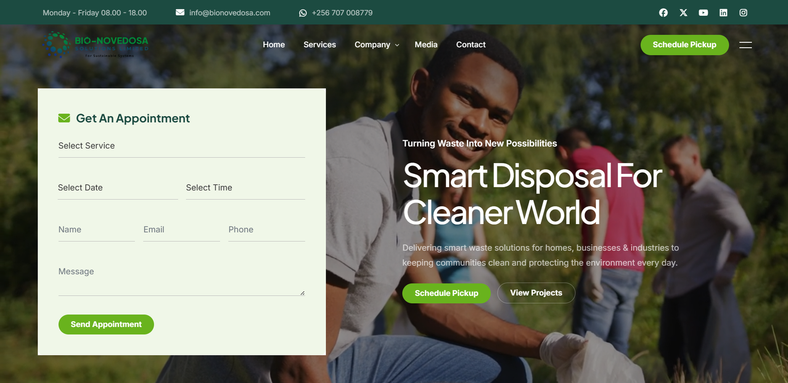
Task: Click the Delivering smart waste solutions paragraph
Action: (540, 255)
